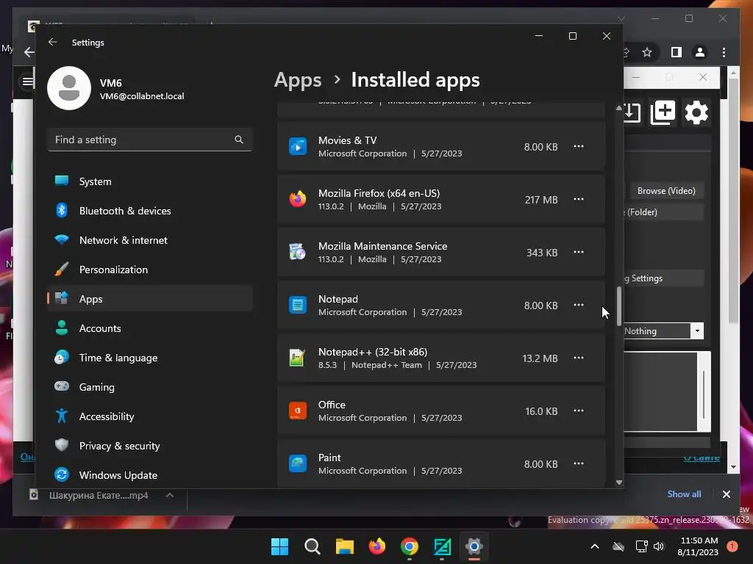
Task: Open options menu for Office
Action: pyautogui.click(x=578, y=411)
